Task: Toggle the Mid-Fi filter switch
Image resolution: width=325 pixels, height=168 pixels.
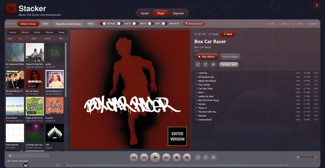Action: (136, 24)
